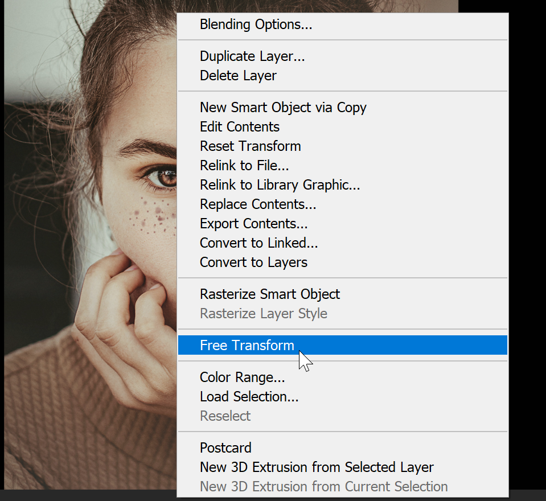The height and width of the screenshot is (501, 546).
Task: Select Postcard menu option
Action: [x=343, y=447]
